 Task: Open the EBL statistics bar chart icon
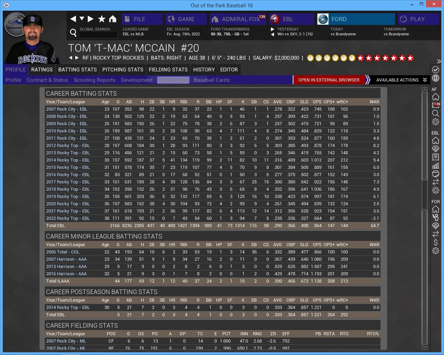click(x=436, y=165)
